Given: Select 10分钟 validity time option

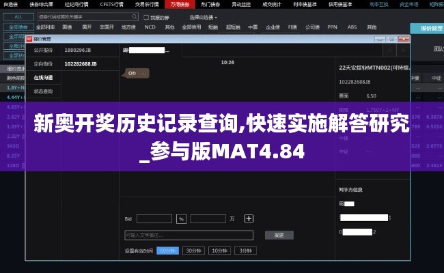Looking at the screenshot, I should tap(219, 250).
